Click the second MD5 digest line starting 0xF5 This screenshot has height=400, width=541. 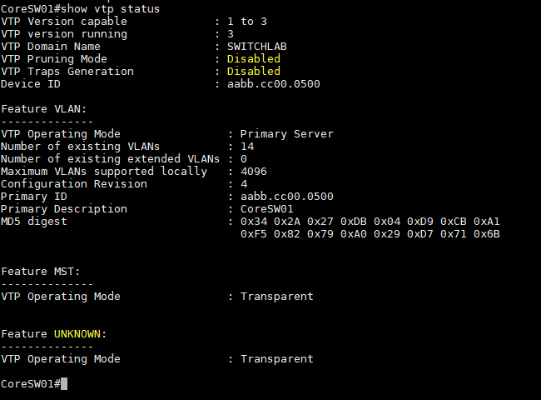(x=370, y=234)
